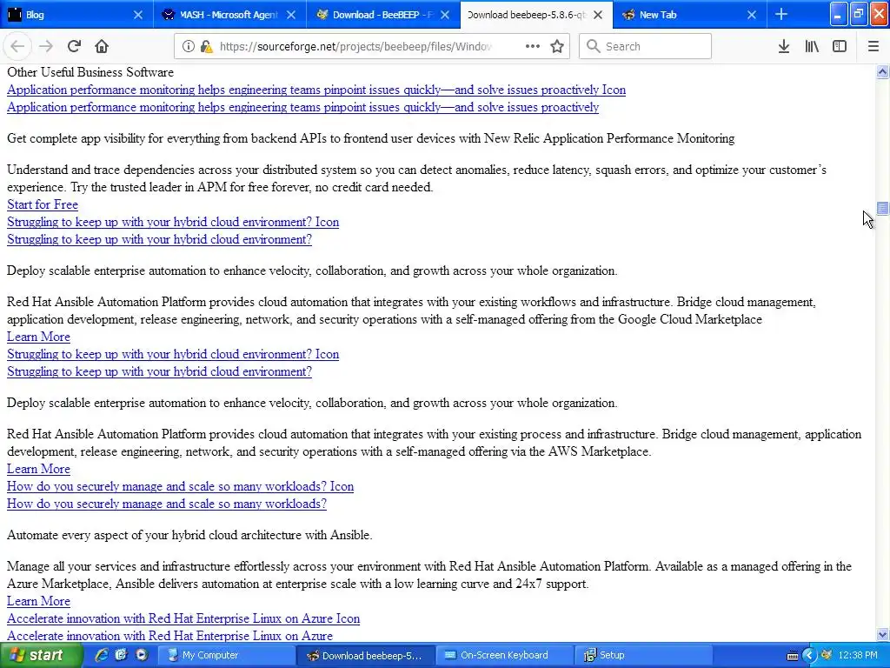The image size is (890, 668).
Task: Click the keyboard icon in system tray
Action: pos(793,656)
